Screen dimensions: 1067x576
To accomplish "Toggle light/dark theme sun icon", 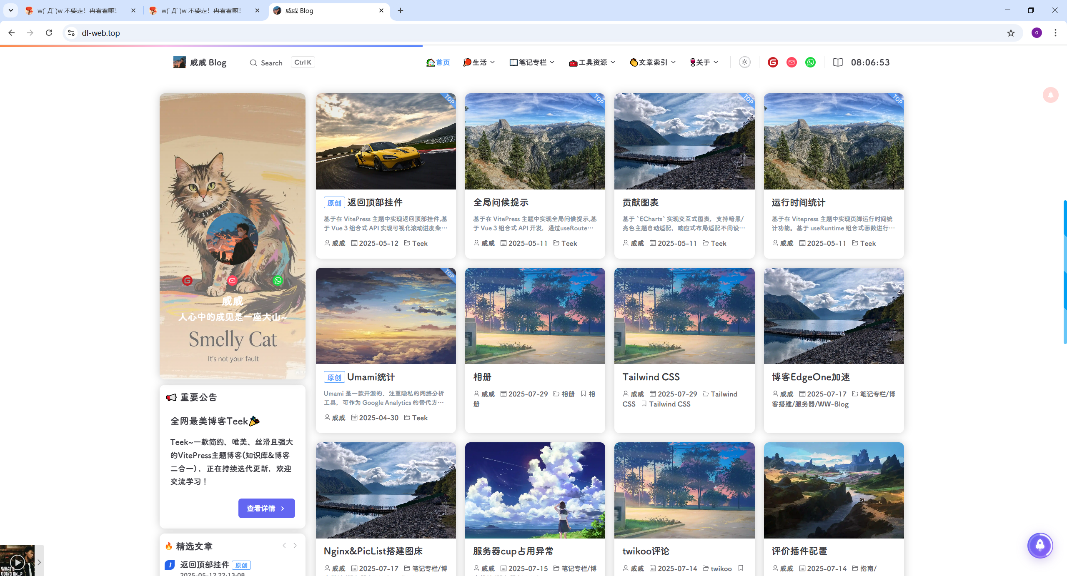I will point(745,62).
